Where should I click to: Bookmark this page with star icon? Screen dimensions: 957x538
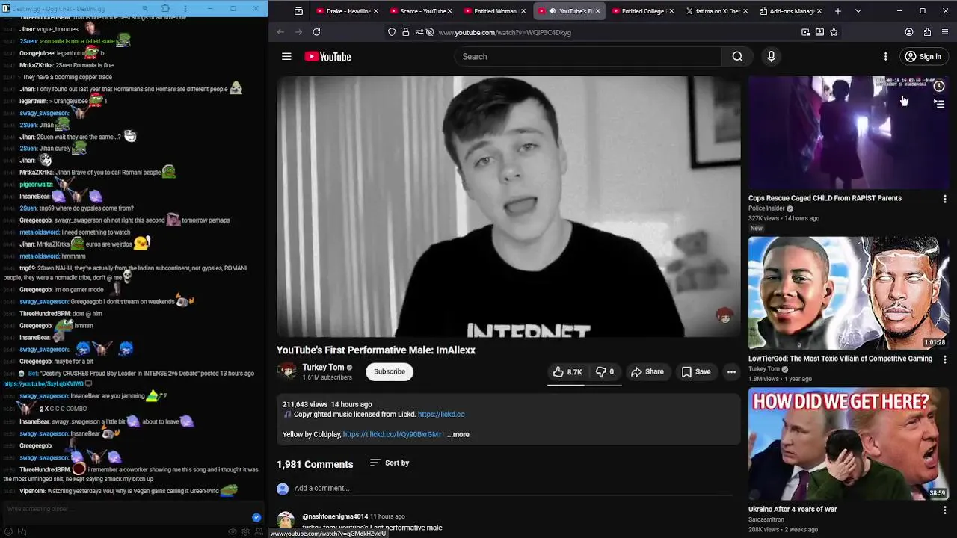click(834, 32)
